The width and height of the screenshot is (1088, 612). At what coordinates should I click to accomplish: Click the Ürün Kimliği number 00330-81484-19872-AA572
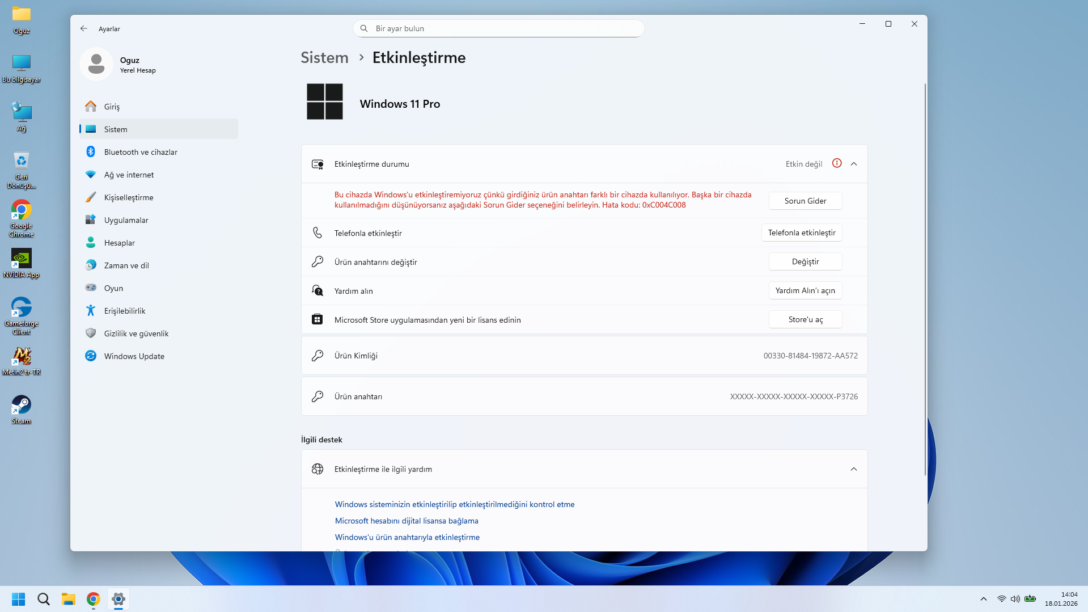point(810,356)
